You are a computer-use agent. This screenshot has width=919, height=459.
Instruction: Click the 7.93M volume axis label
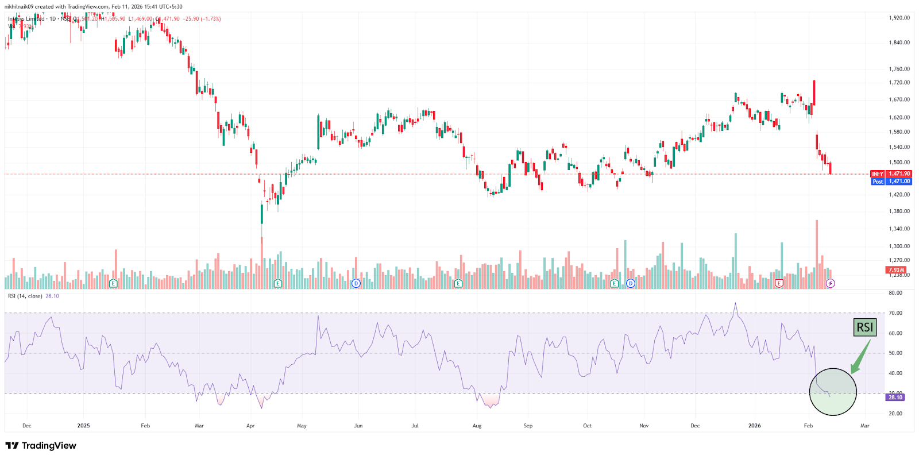[x=896, y=269]
